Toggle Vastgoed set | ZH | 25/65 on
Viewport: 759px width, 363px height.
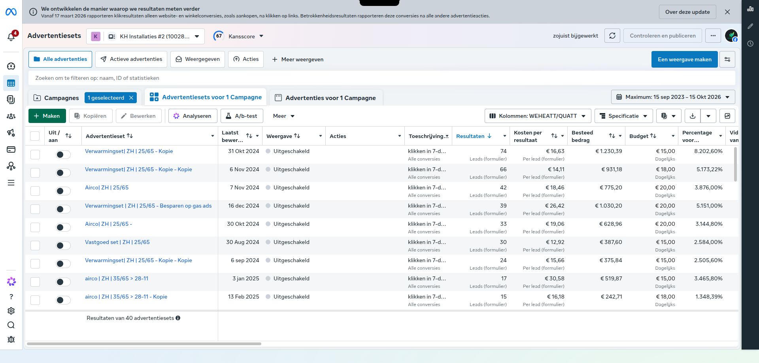coord(63,246)
